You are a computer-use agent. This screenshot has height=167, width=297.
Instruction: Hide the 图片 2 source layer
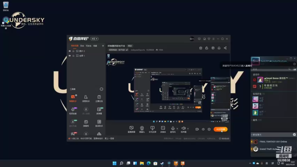(x=70, y=51)
